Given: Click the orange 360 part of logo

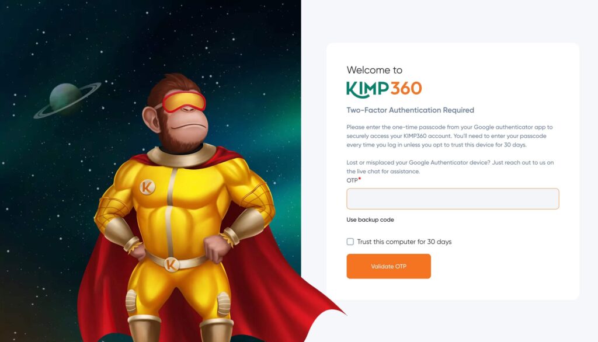Looking at the screenshot, I should pos(406,89).
